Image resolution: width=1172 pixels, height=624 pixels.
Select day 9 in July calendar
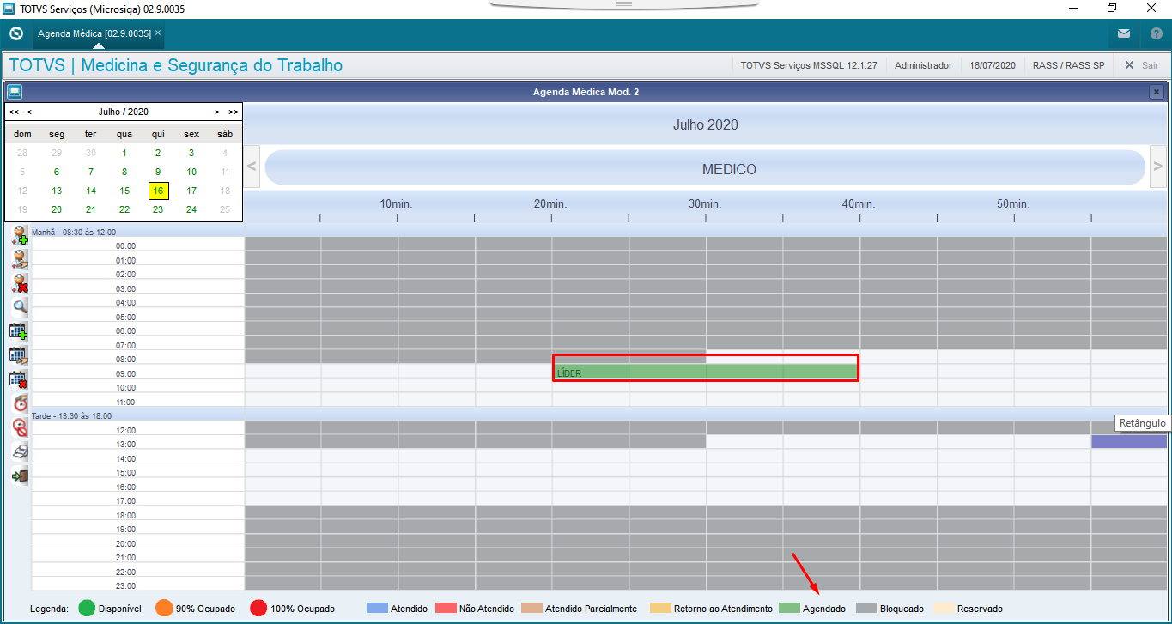click(158, 172)
